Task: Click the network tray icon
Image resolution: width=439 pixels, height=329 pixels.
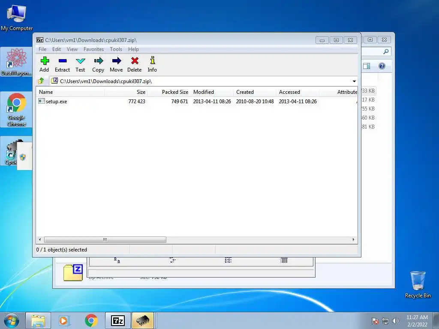Action: 385,321
